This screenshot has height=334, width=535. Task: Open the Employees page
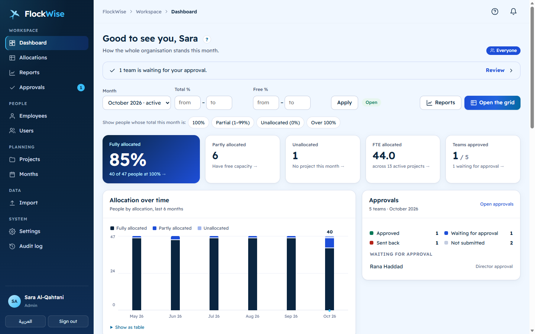47,116
